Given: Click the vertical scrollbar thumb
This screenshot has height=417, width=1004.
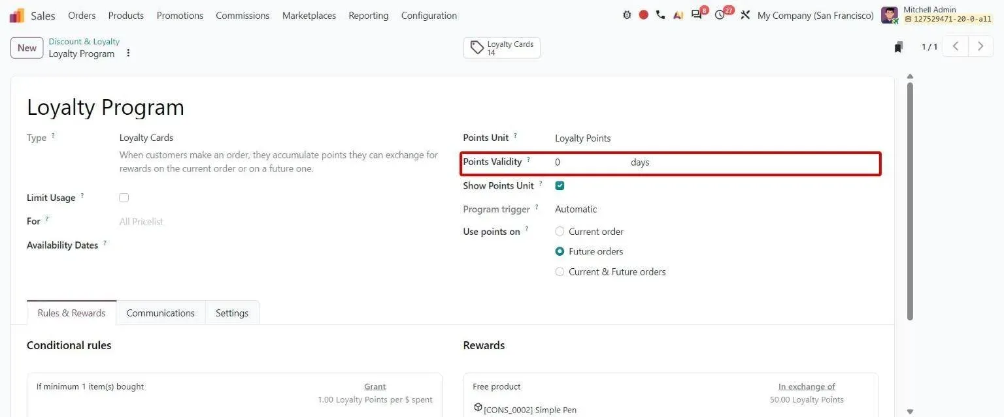Looking at the screenshot, I should pos(910,200).
